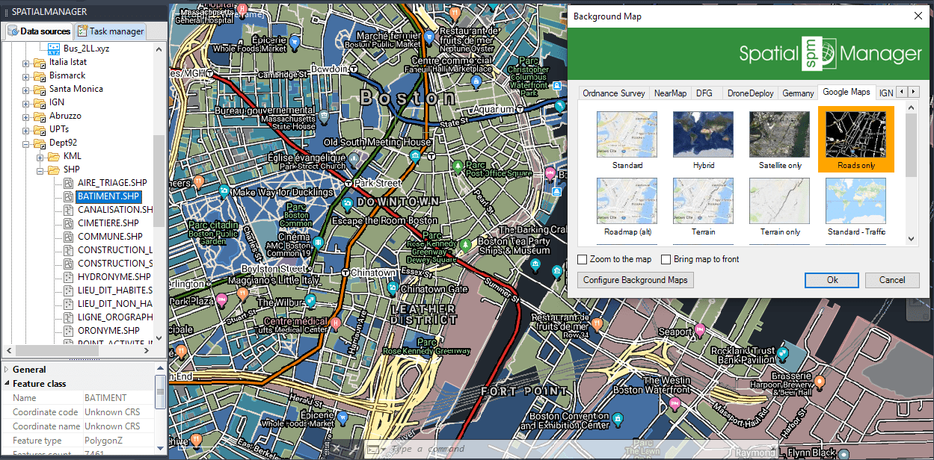Click the CIMETIERE.SHP layer icon
934x460 pixels.
coord(68,223)
